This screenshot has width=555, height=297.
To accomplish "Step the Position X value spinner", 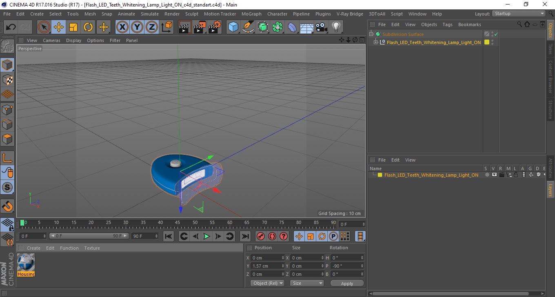I will click(x=283, y=258).
